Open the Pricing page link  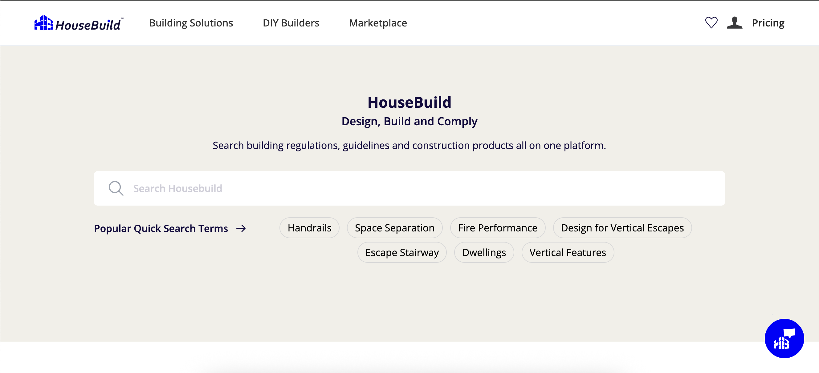pos(768,23)
